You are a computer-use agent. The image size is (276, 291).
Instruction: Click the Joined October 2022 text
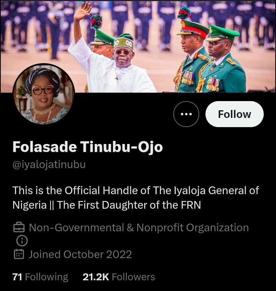pyautogui.click(x=80, y=254)
